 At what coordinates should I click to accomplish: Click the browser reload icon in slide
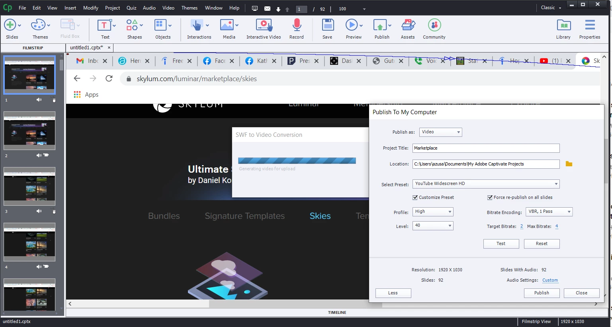coord(109,78)
